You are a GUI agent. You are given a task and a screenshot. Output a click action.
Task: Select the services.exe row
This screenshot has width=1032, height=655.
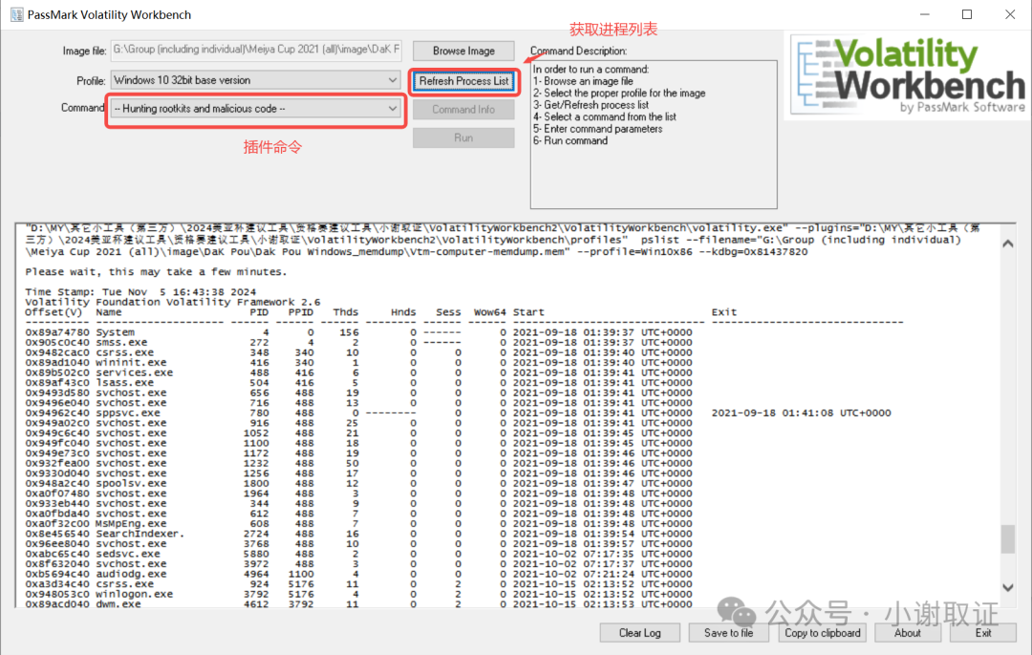pyautogui.click(x=358, y=372)
